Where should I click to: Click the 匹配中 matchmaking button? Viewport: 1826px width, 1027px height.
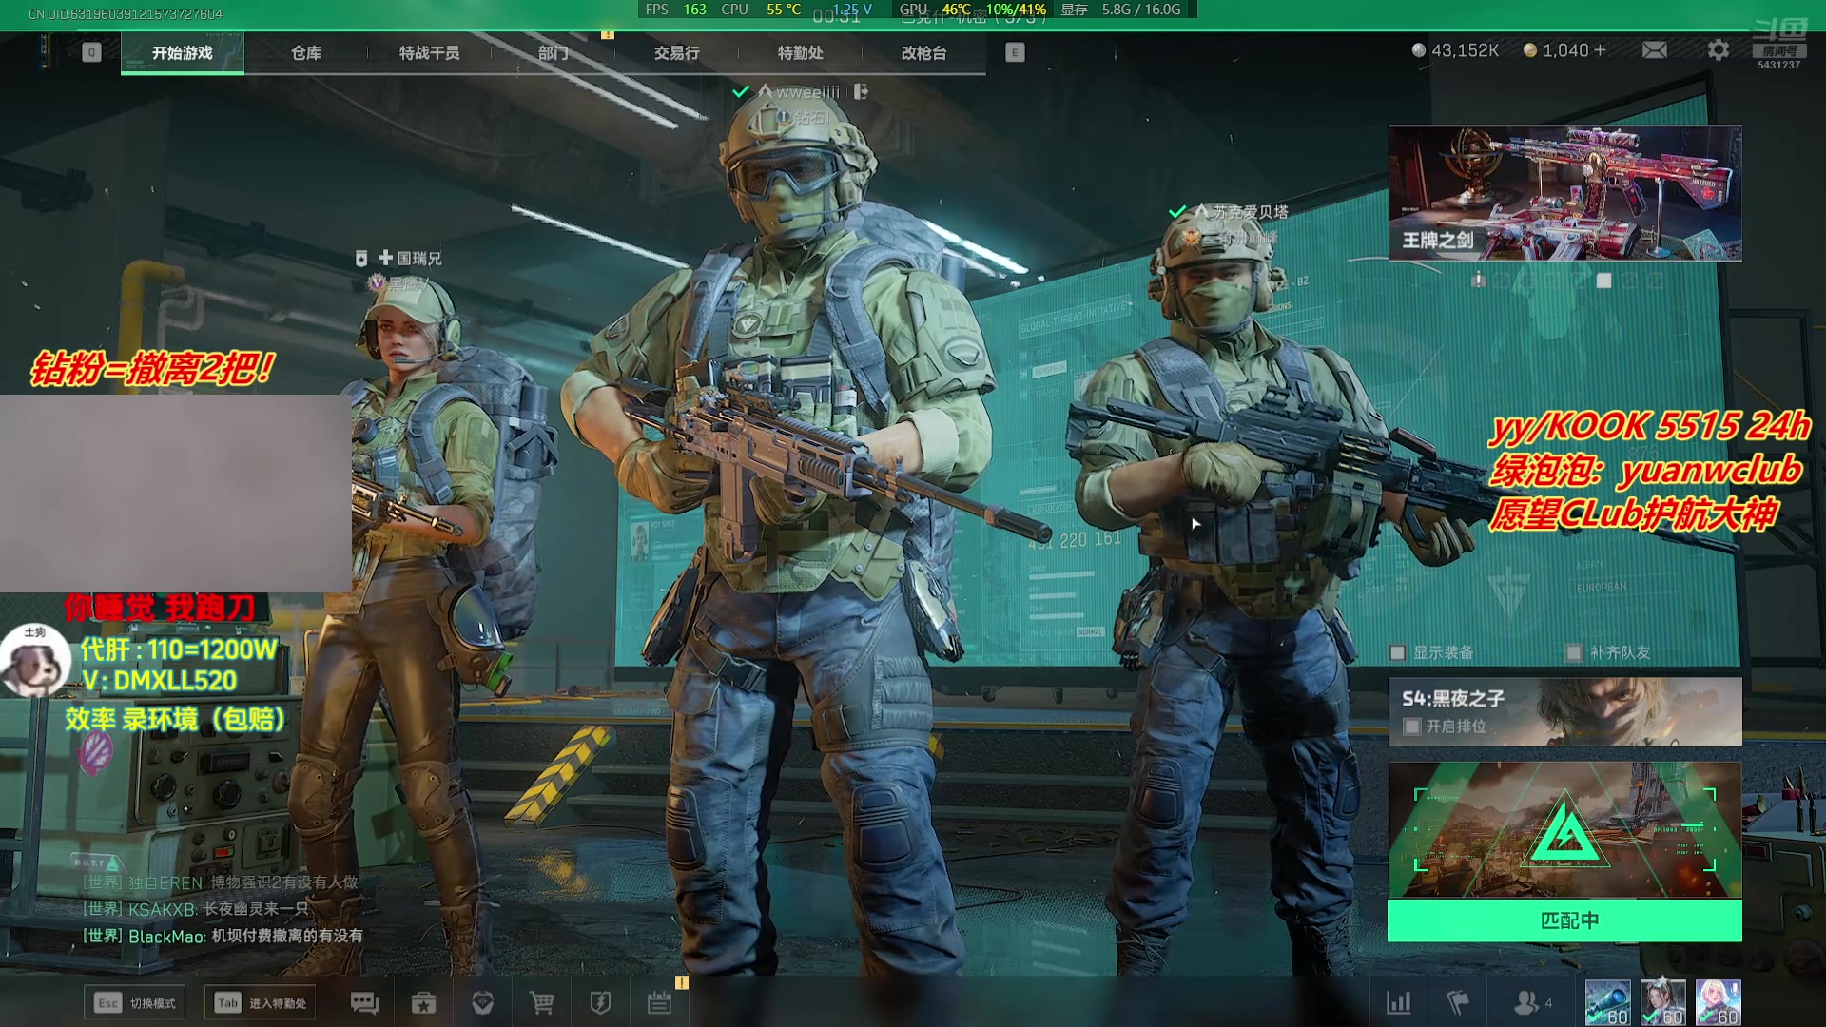pos(1564,920)
